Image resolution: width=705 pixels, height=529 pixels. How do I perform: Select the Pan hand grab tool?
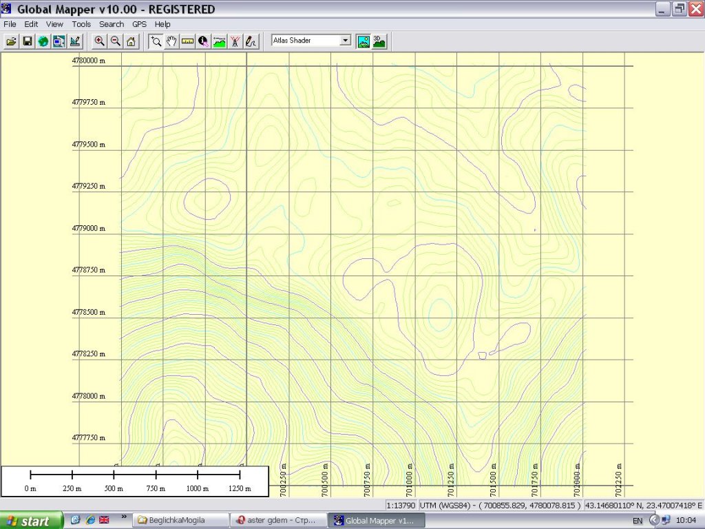pos(172,41)
